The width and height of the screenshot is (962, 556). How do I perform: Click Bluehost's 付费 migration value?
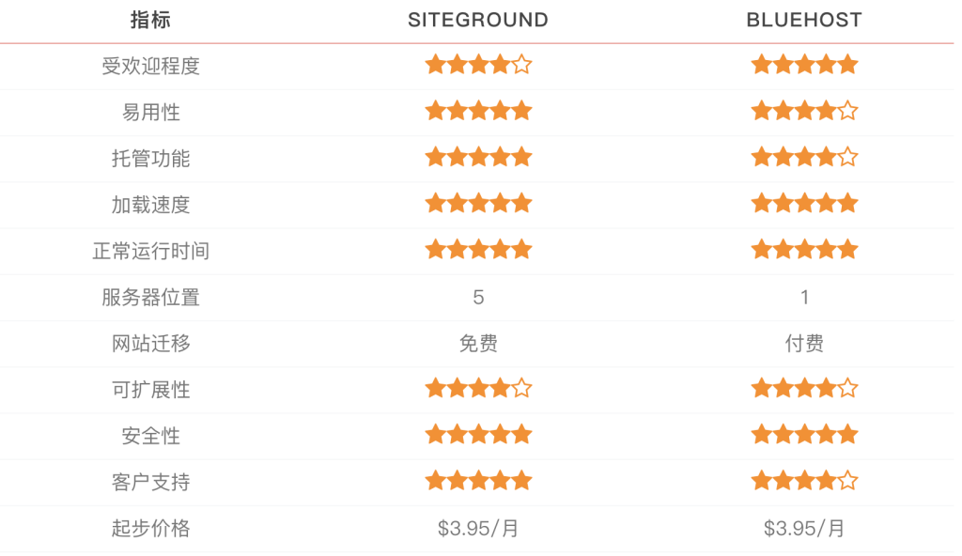[804, 344]
